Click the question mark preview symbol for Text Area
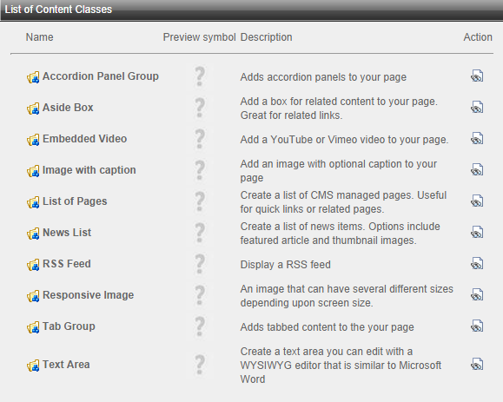This screenshot has height=402, width=503. (200, 365)
